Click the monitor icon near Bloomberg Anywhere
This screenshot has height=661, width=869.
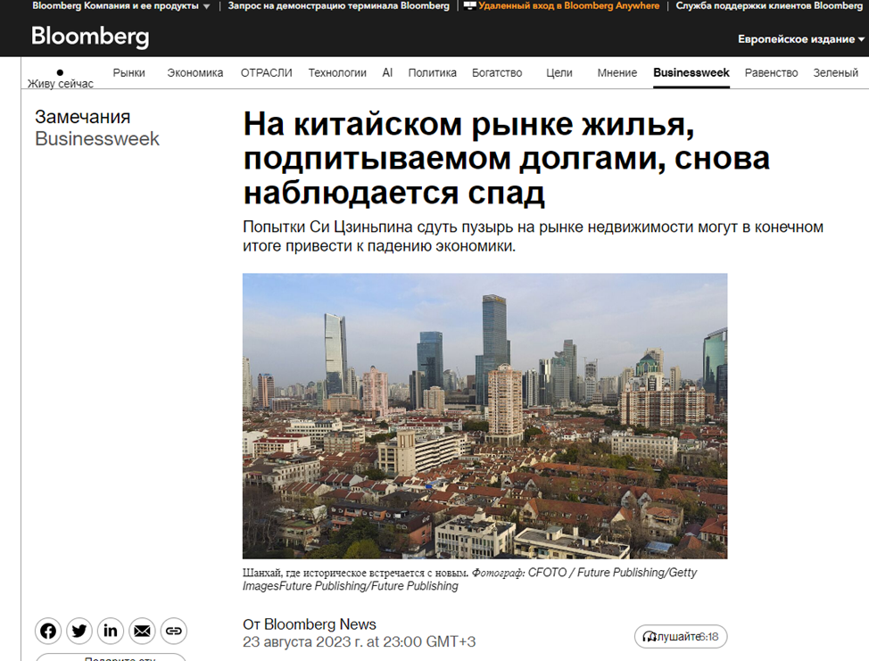[x=469, y=5]
